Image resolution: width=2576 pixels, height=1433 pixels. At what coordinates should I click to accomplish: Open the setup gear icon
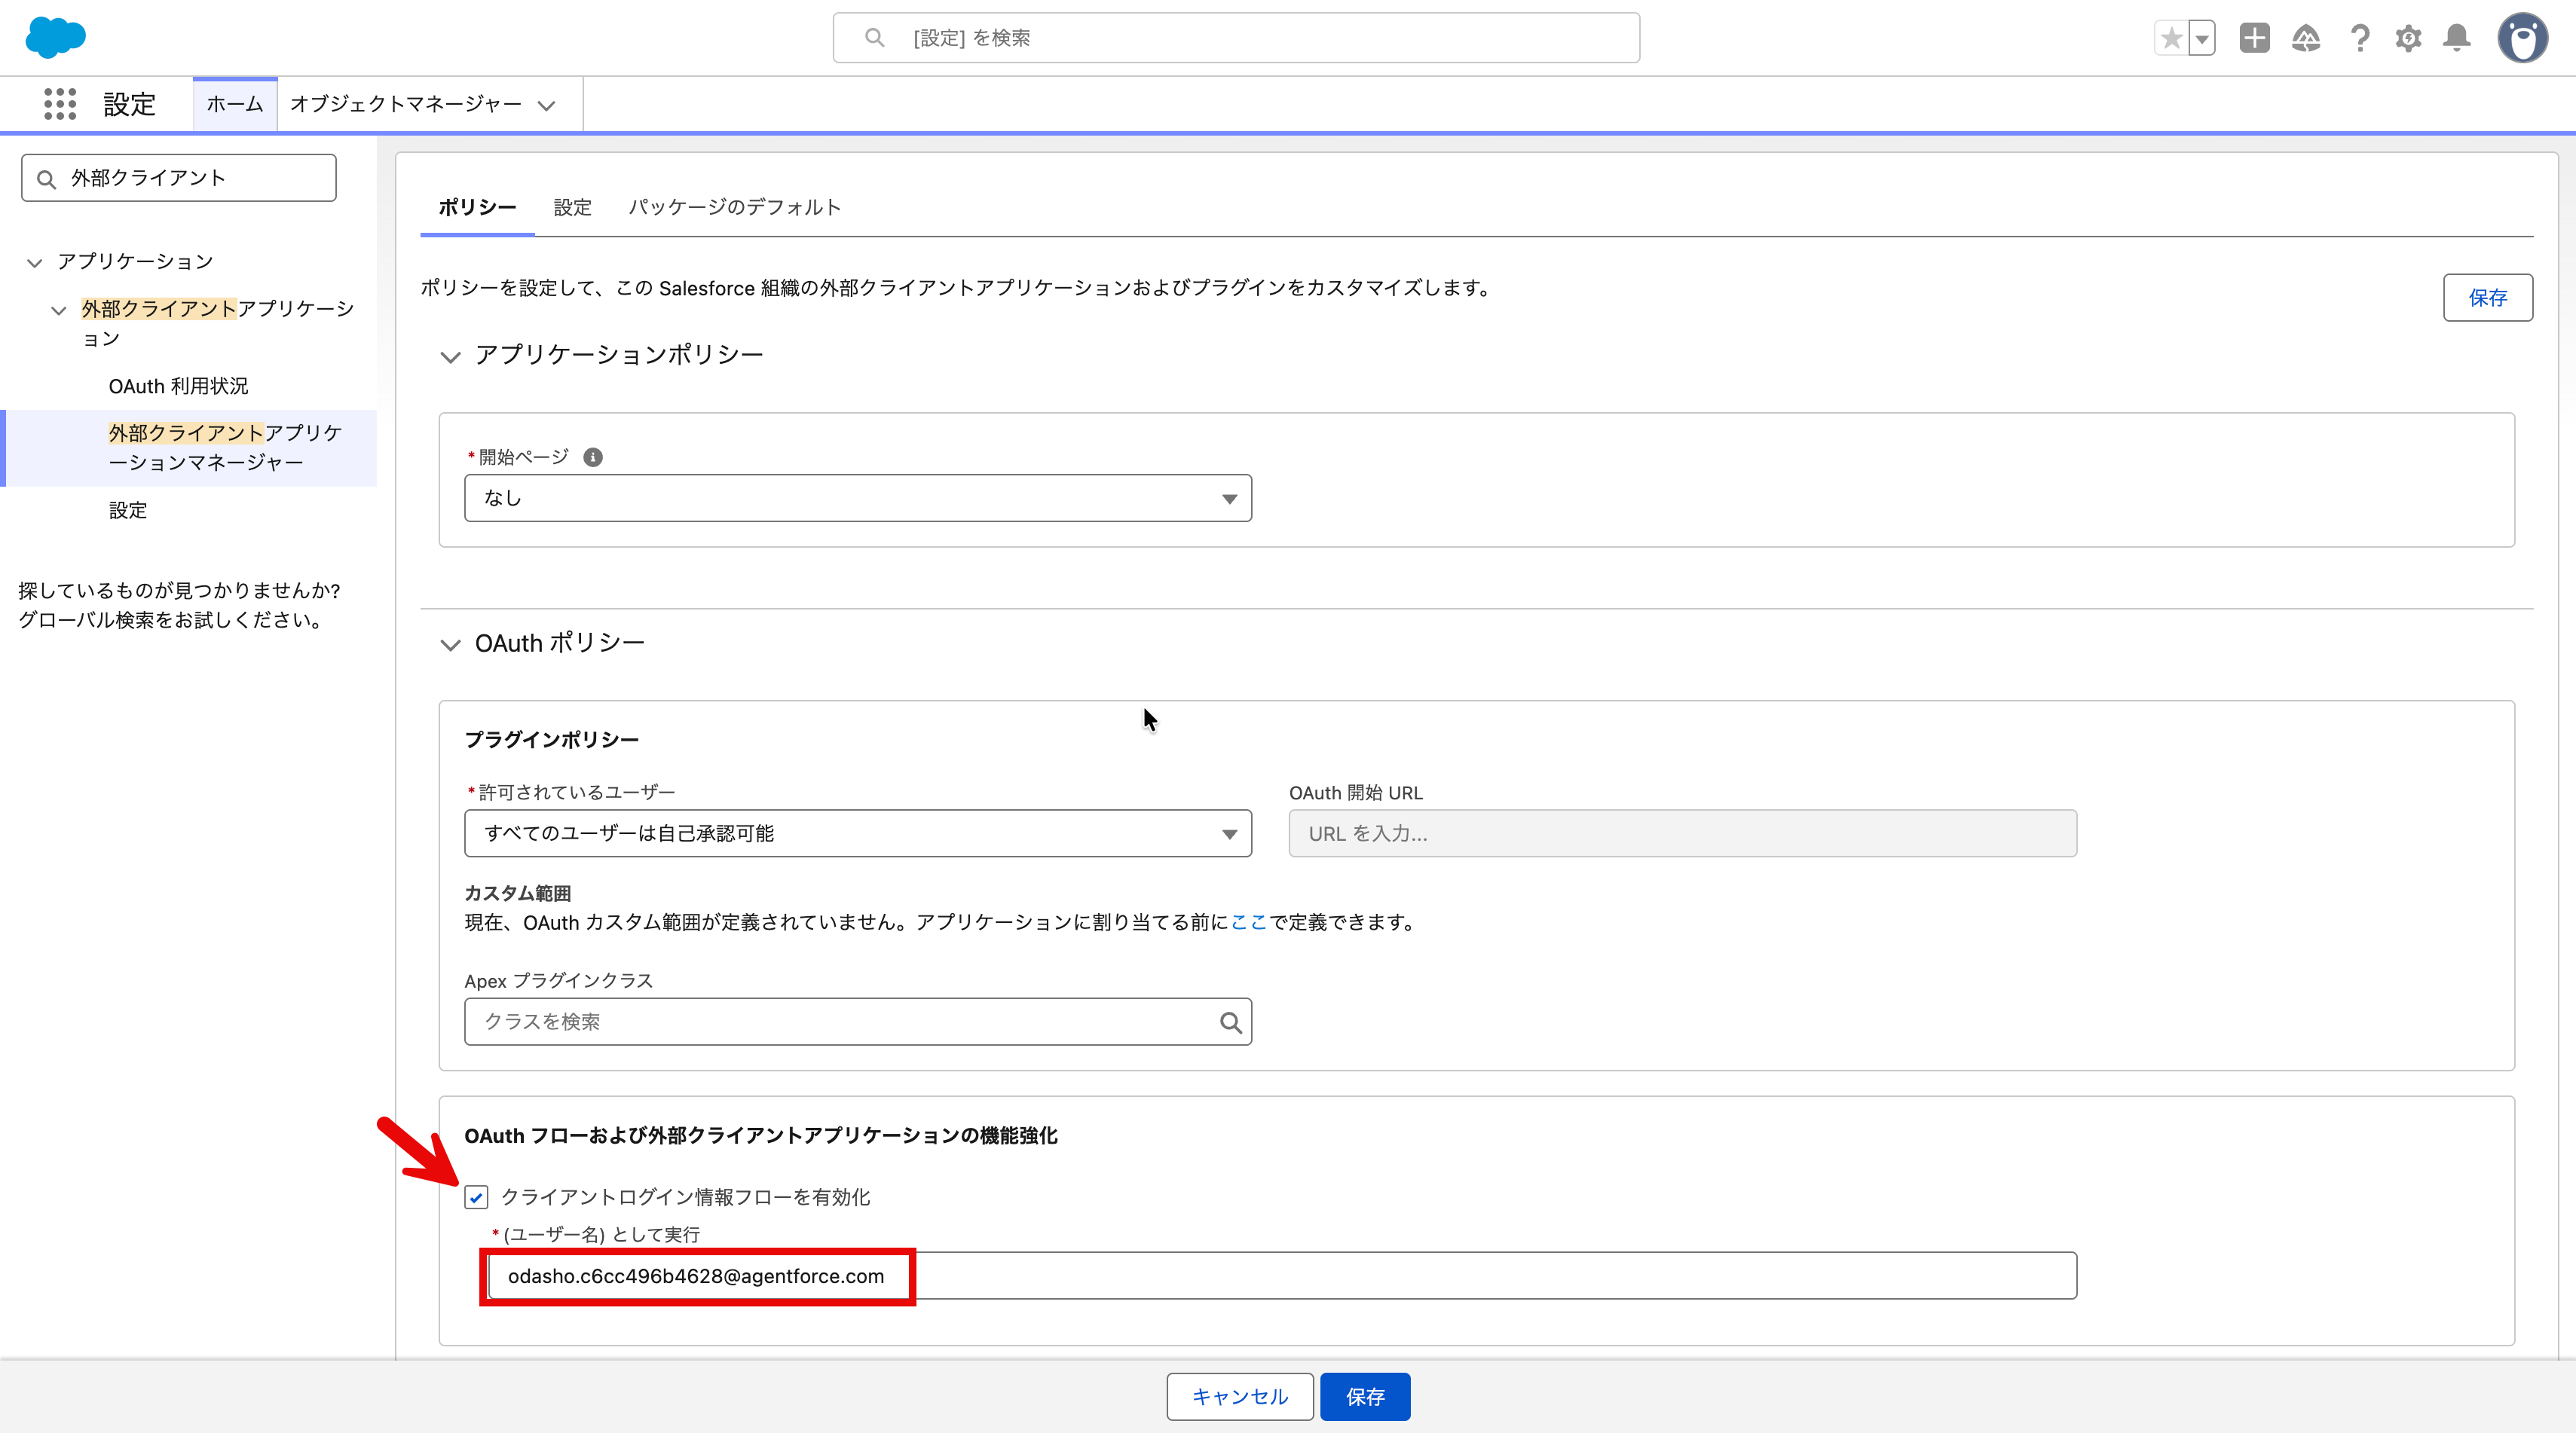point(2408,38)
